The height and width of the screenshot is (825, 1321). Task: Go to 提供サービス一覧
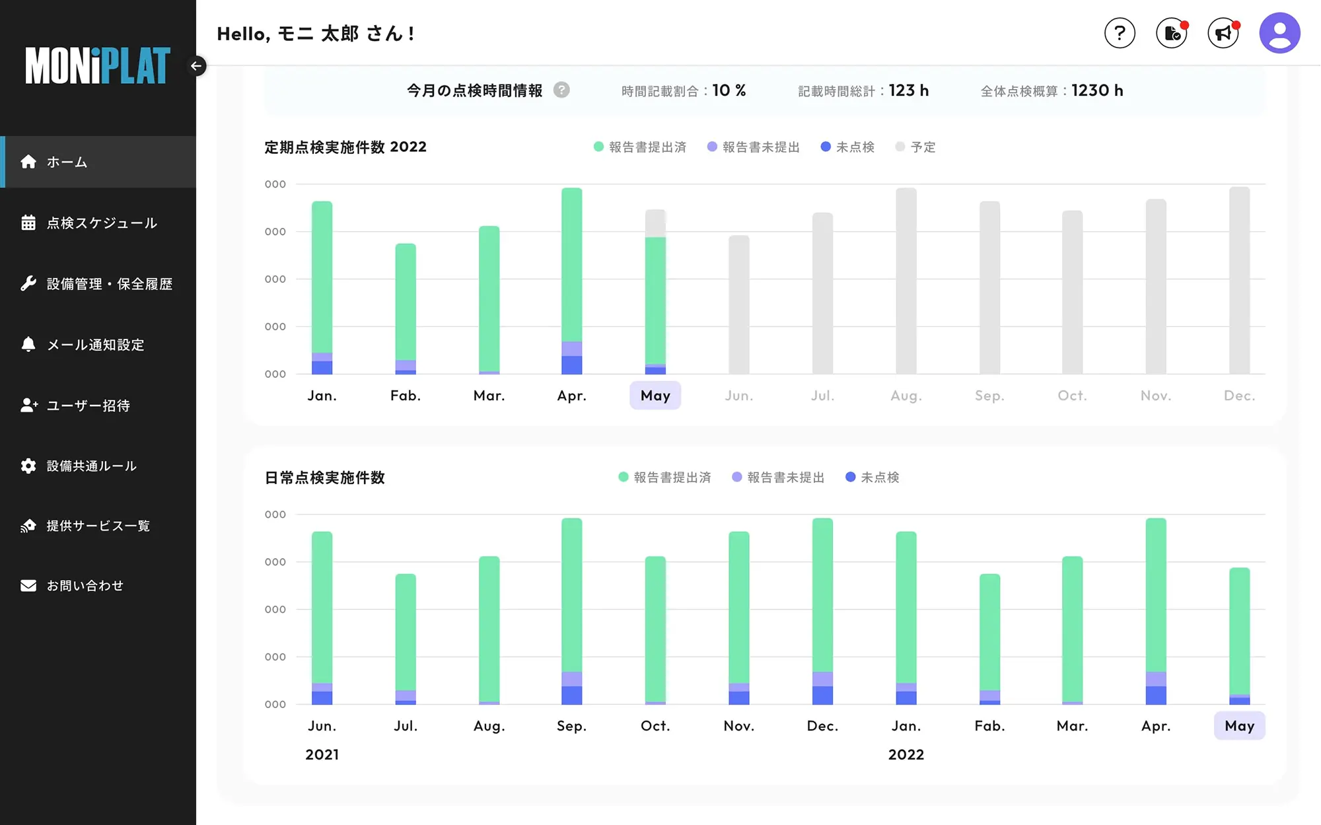tap(98, 526)
